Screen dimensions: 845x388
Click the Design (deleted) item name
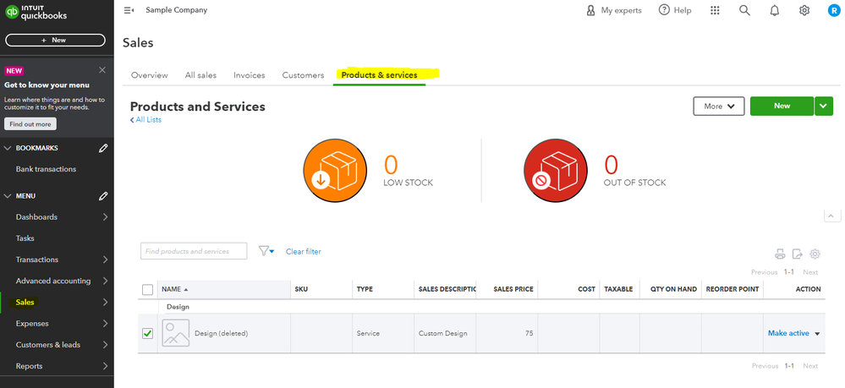click(221, 334)
